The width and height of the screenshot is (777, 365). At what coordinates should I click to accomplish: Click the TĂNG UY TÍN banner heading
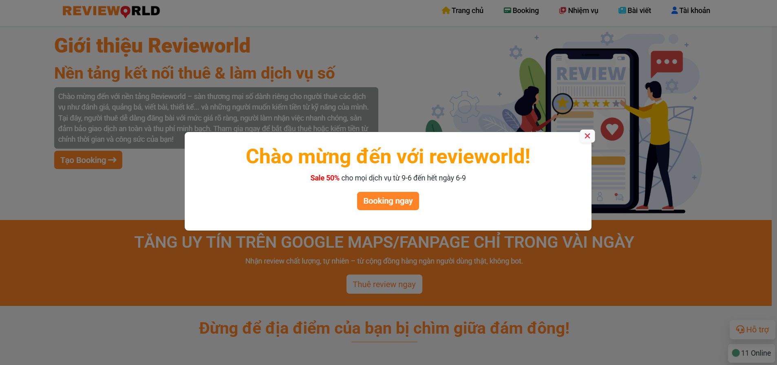click(x=384, y=242)
